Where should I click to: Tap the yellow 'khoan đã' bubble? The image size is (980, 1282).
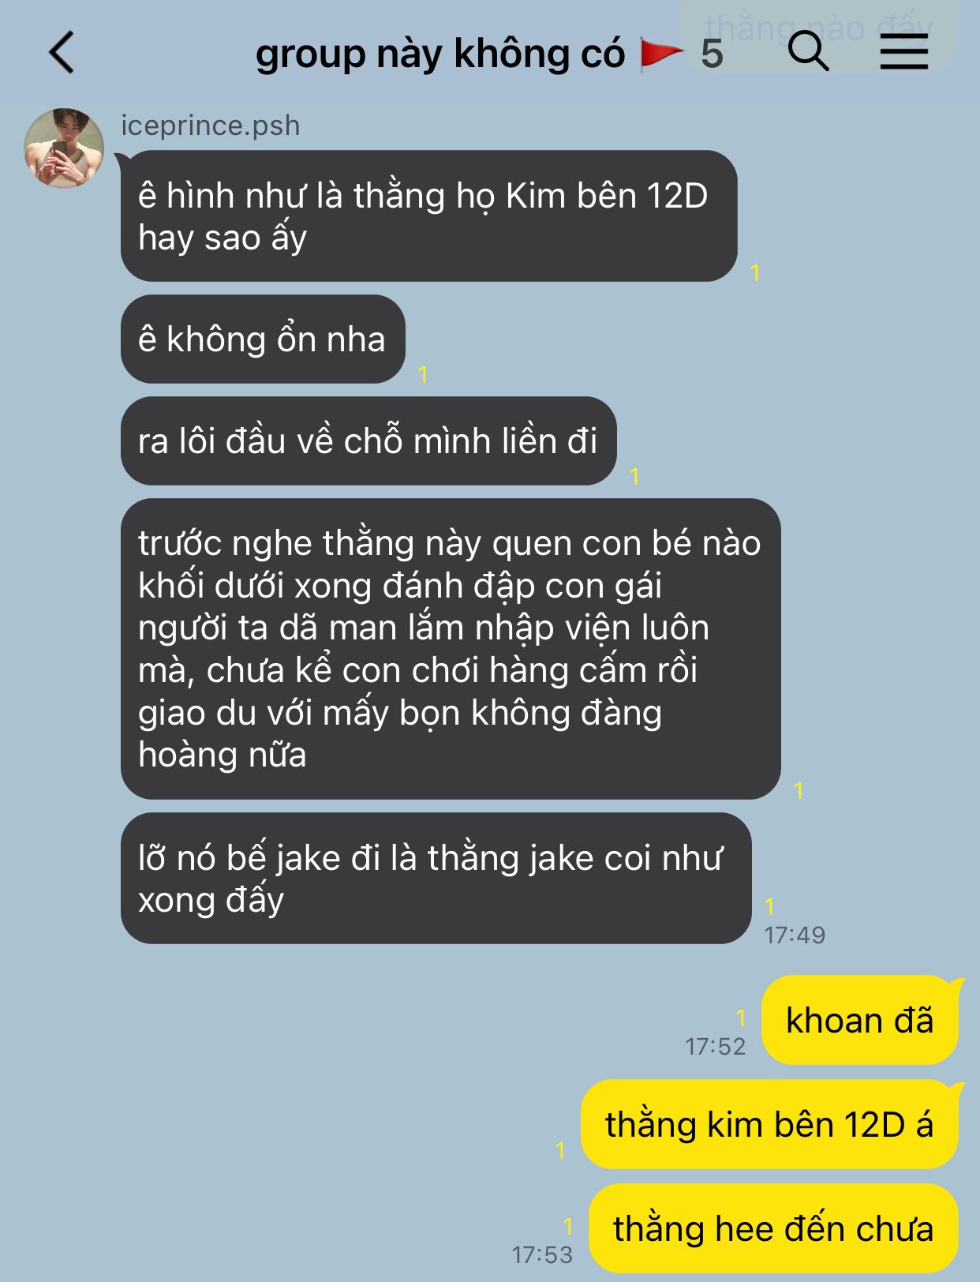tap(860, 1021)
